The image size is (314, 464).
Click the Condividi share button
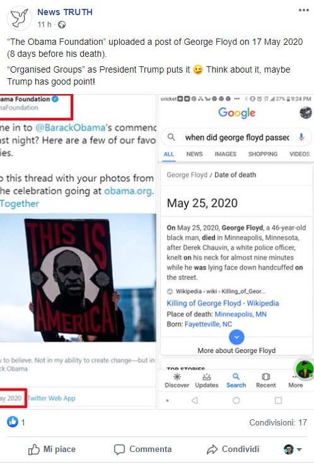coord(233,449)
